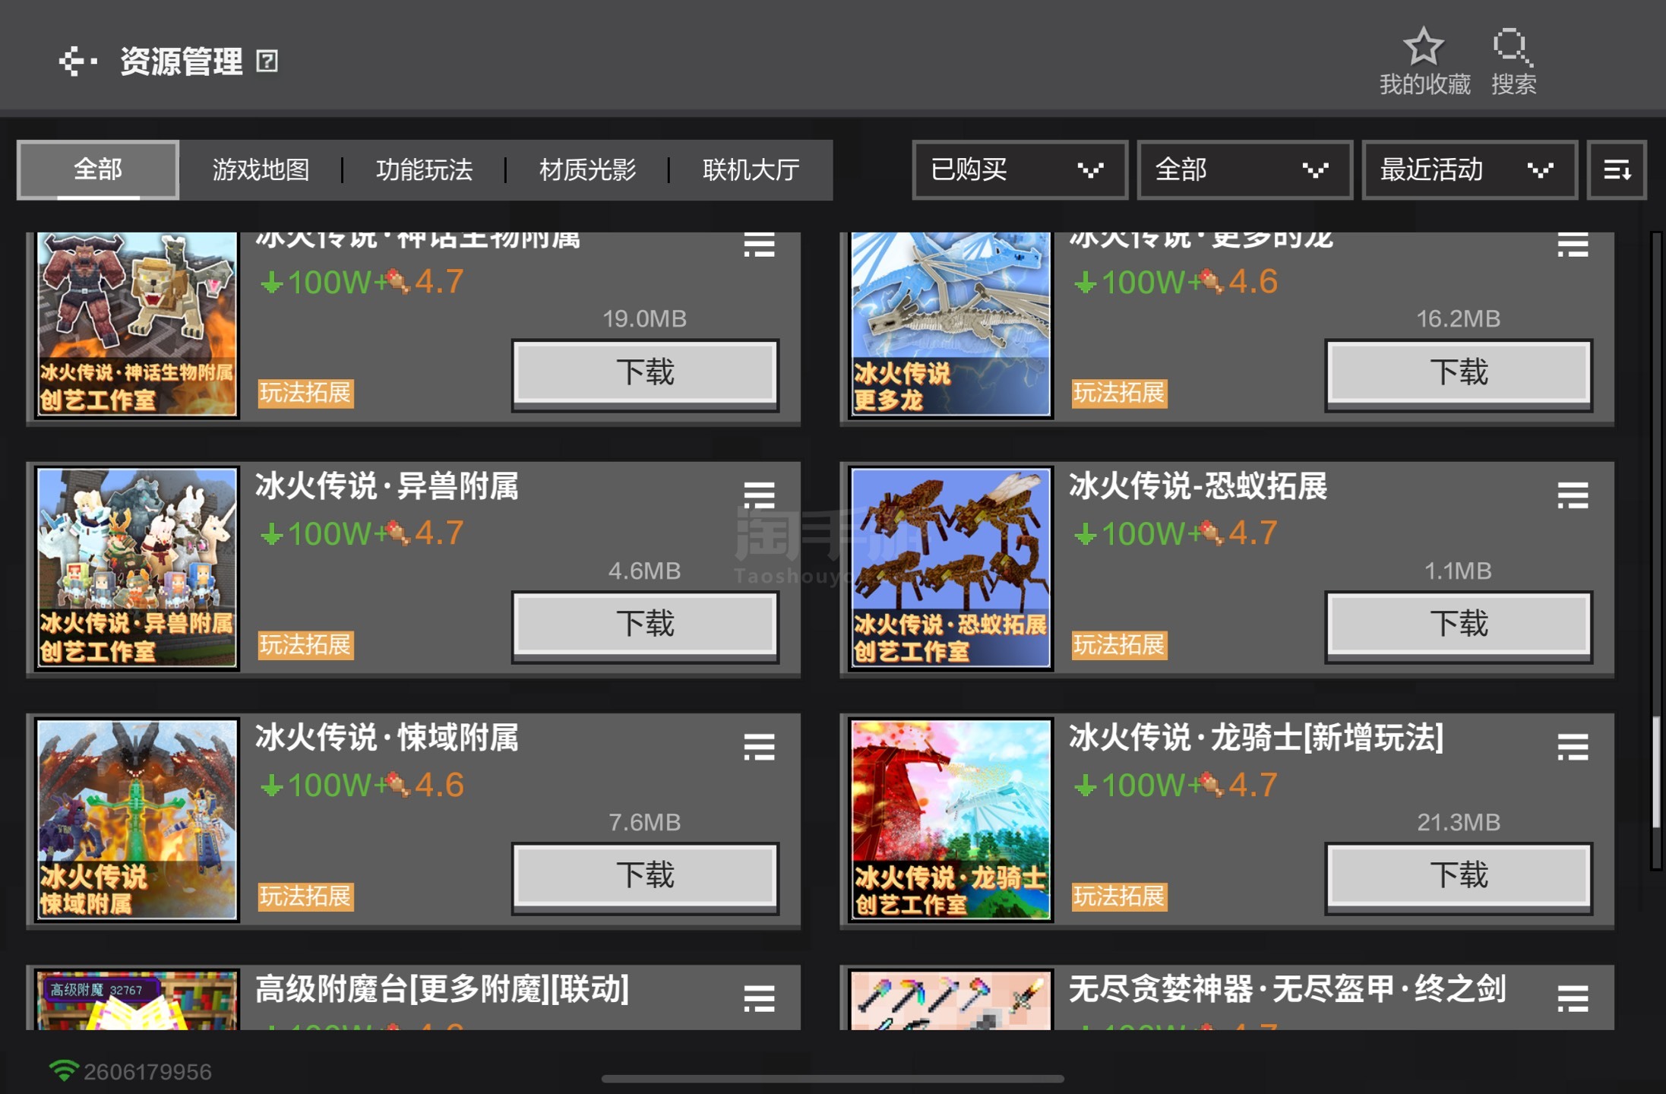
Task: Open menu icon for 冰火传说·悚域附属
Action: tap(758, 747)
